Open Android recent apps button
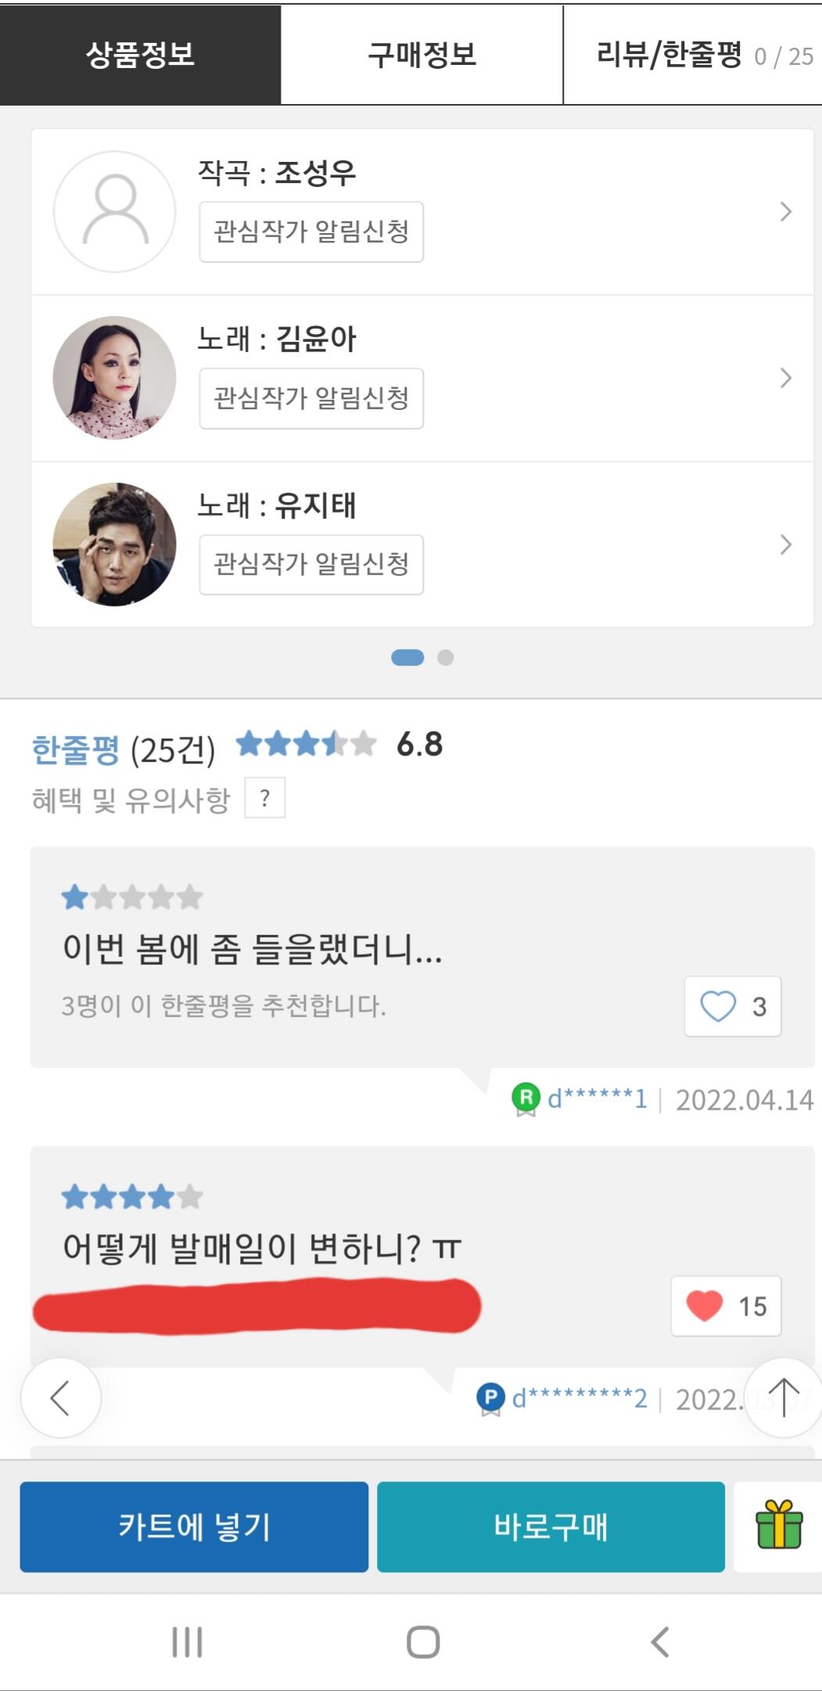 (187, 1642)
